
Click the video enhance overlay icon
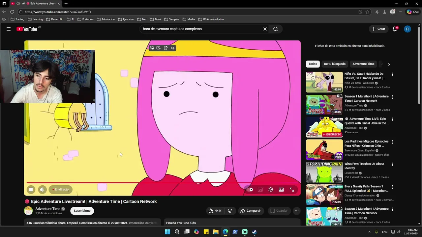159,48
